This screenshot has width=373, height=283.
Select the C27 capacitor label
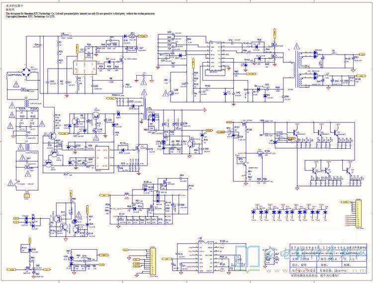tap(75, 136)
